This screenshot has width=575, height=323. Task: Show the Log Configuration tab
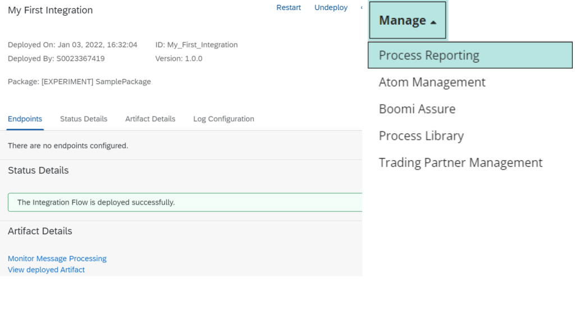223,119
